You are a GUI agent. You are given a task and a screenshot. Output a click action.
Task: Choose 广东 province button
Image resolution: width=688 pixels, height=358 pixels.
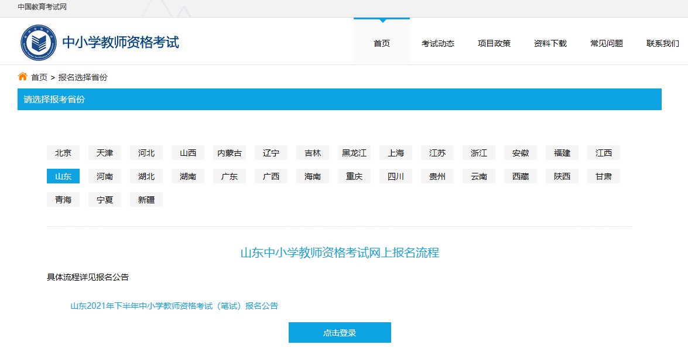230,176
